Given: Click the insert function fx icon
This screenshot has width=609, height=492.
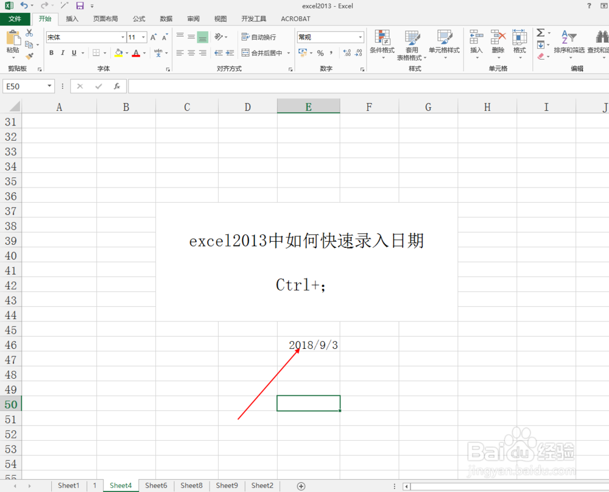Looking at the screenshot, I should click(117, 86).
